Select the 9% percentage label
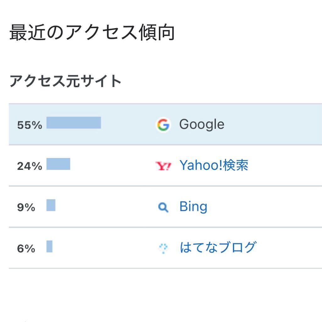 pyautogui.click(x=26, y=207)
